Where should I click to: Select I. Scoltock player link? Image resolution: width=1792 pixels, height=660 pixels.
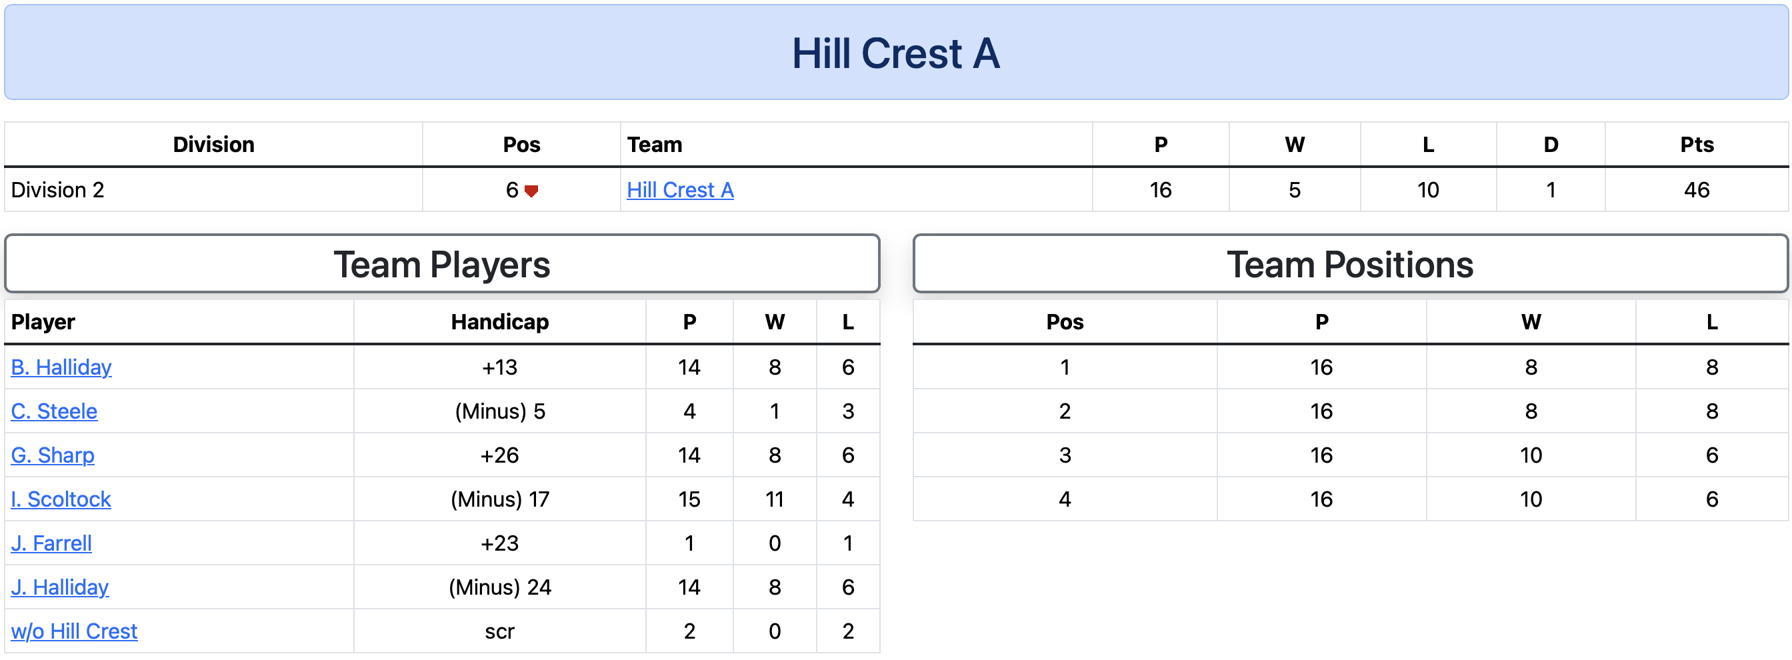pos(61,499)
